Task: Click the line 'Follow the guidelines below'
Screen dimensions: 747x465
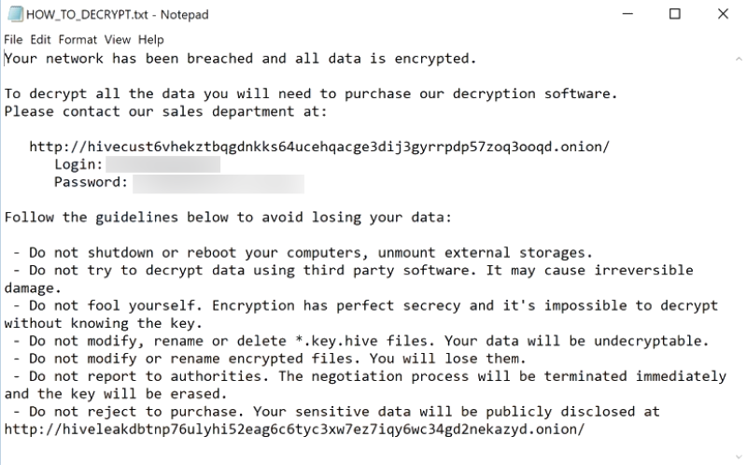Action: (x=228, y=218)
